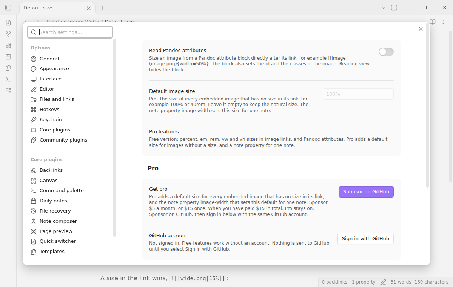Focus the Search settings field
The width and height of the screenshot is (453, 287).
[x=70, y=32]
